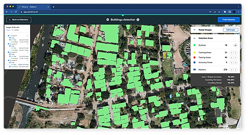Click the Counting Recall 96.33% value

point(231,83)
